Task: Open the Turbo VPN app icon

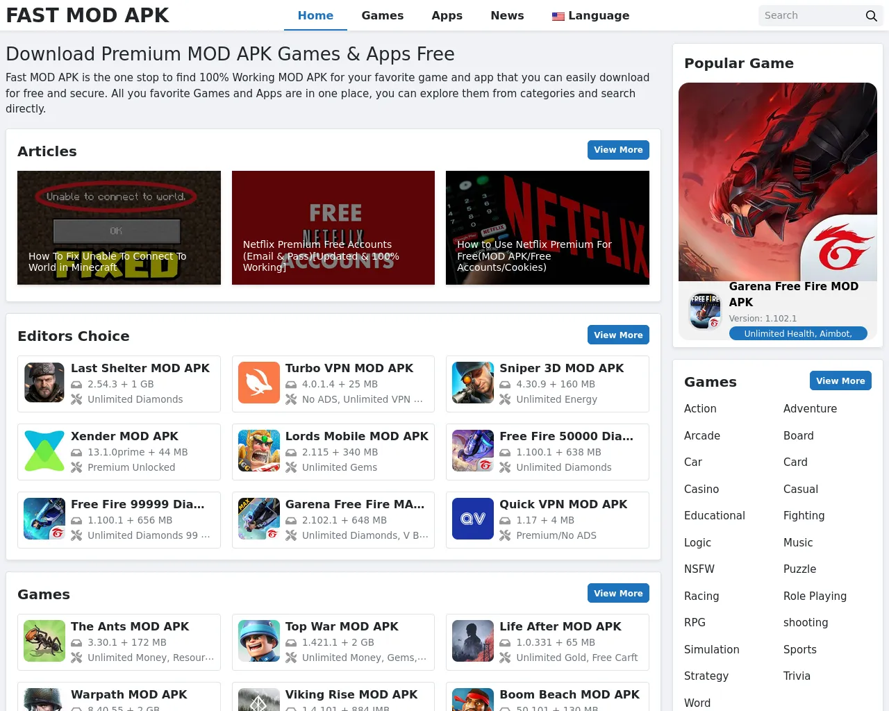Action: [x=259, y=383]
